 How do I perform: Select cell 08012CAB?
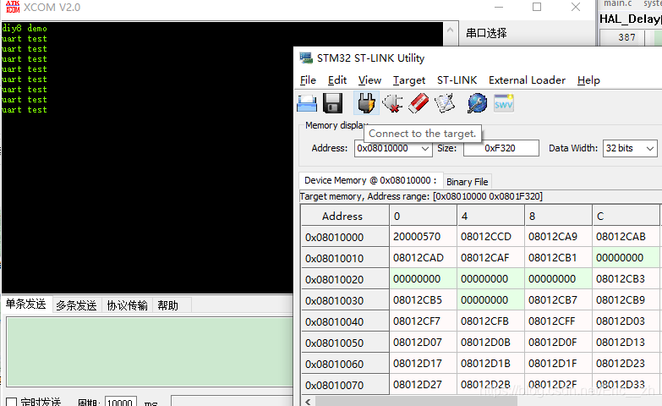[626, 237]
